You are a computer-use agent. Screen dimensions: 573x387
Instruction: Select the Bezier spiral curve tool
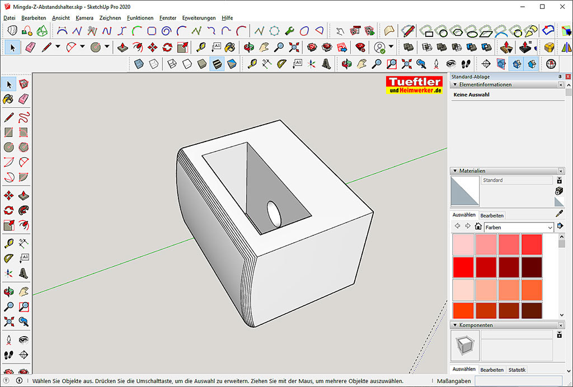click(x=166, y=31)
